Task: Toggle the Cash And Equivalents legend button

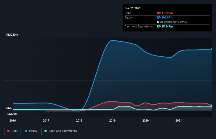Action: tap(61, 131)
